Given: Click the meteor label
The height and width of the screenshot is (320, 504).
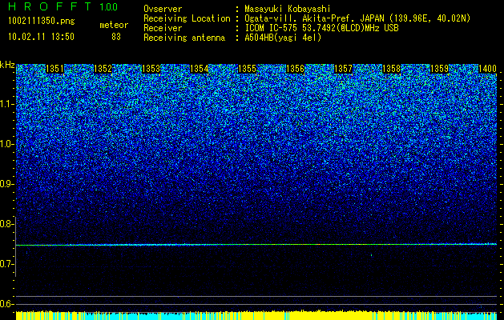Looking at the screenshot, I should pos(114,25).
